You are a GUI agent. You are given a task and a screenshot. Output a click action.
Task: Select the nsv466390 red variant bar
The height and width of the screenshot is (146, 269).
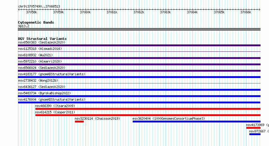click(148, 109)
